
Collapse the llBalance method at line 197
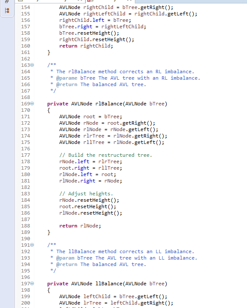coord(32,284)
